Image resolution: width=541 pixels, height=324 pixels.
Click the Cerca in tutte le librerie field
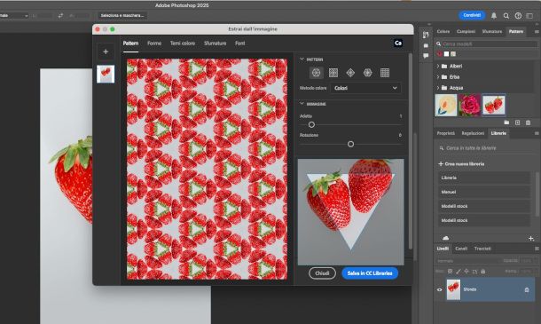click(486, 148)
